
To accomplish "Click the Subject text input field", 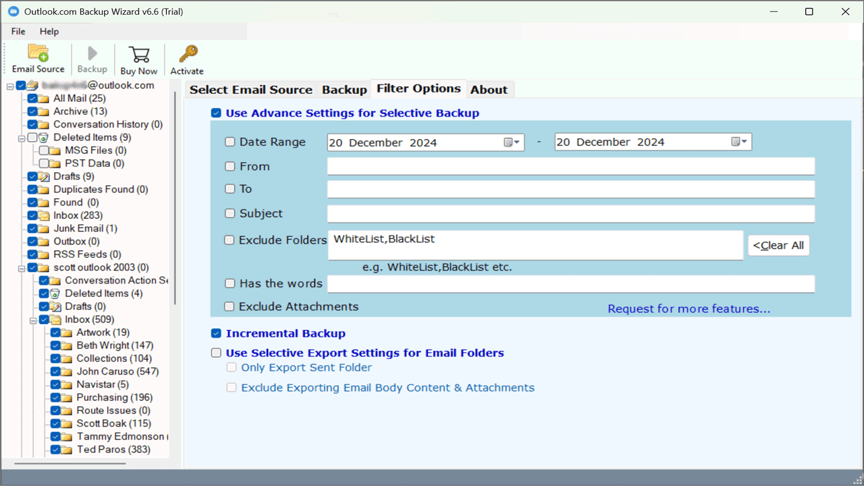I will pos(571,214).
